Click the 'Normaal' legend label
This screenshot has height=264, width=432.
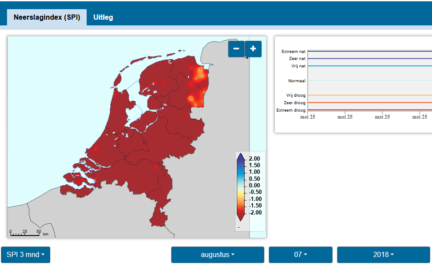tap(297, 81)
